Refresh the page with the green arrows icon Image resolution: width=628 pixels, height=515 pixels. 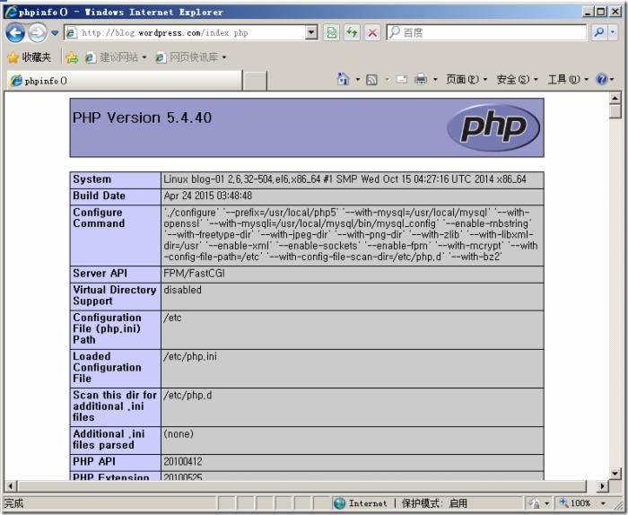point(353,32)
